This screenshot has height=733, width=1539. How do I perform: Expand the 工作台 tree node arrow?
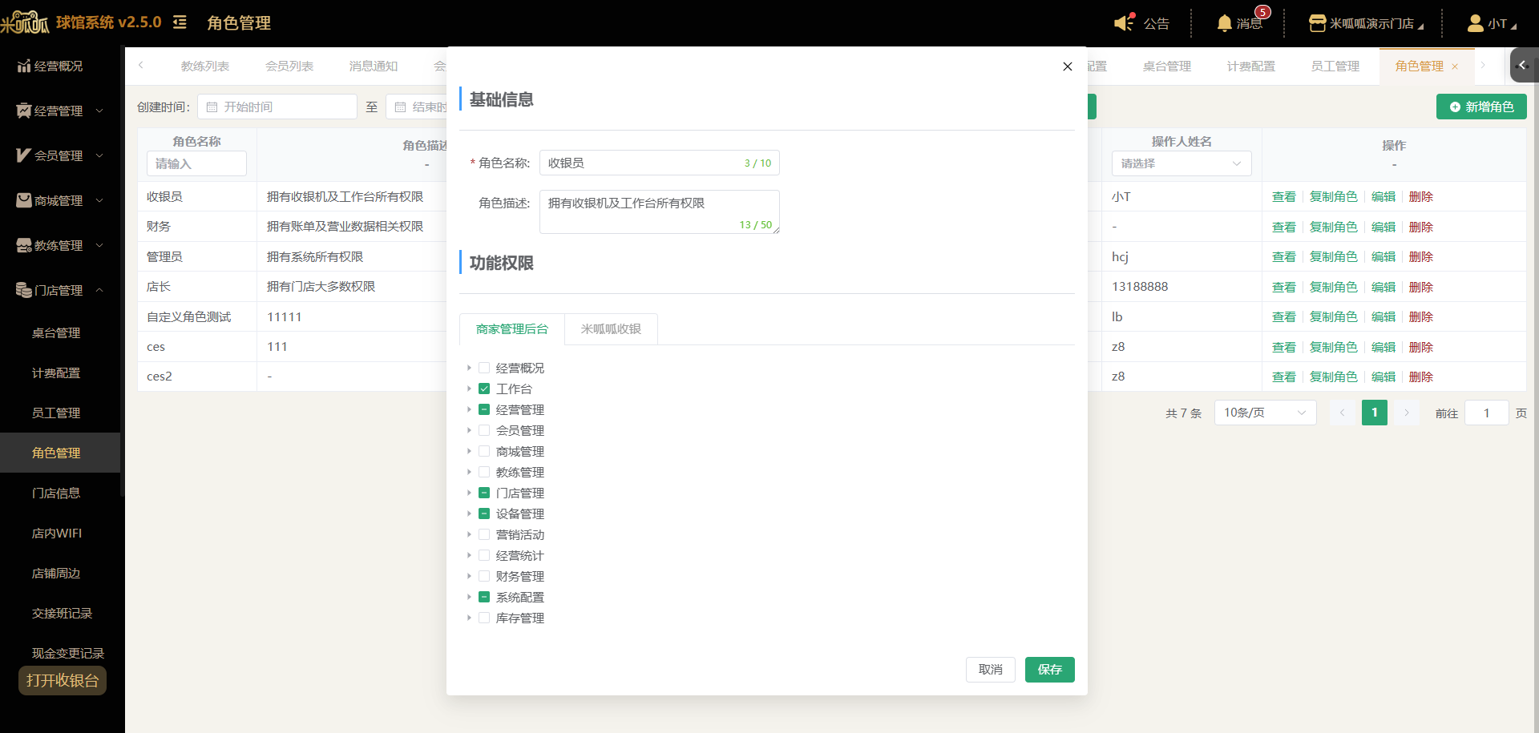469,389
